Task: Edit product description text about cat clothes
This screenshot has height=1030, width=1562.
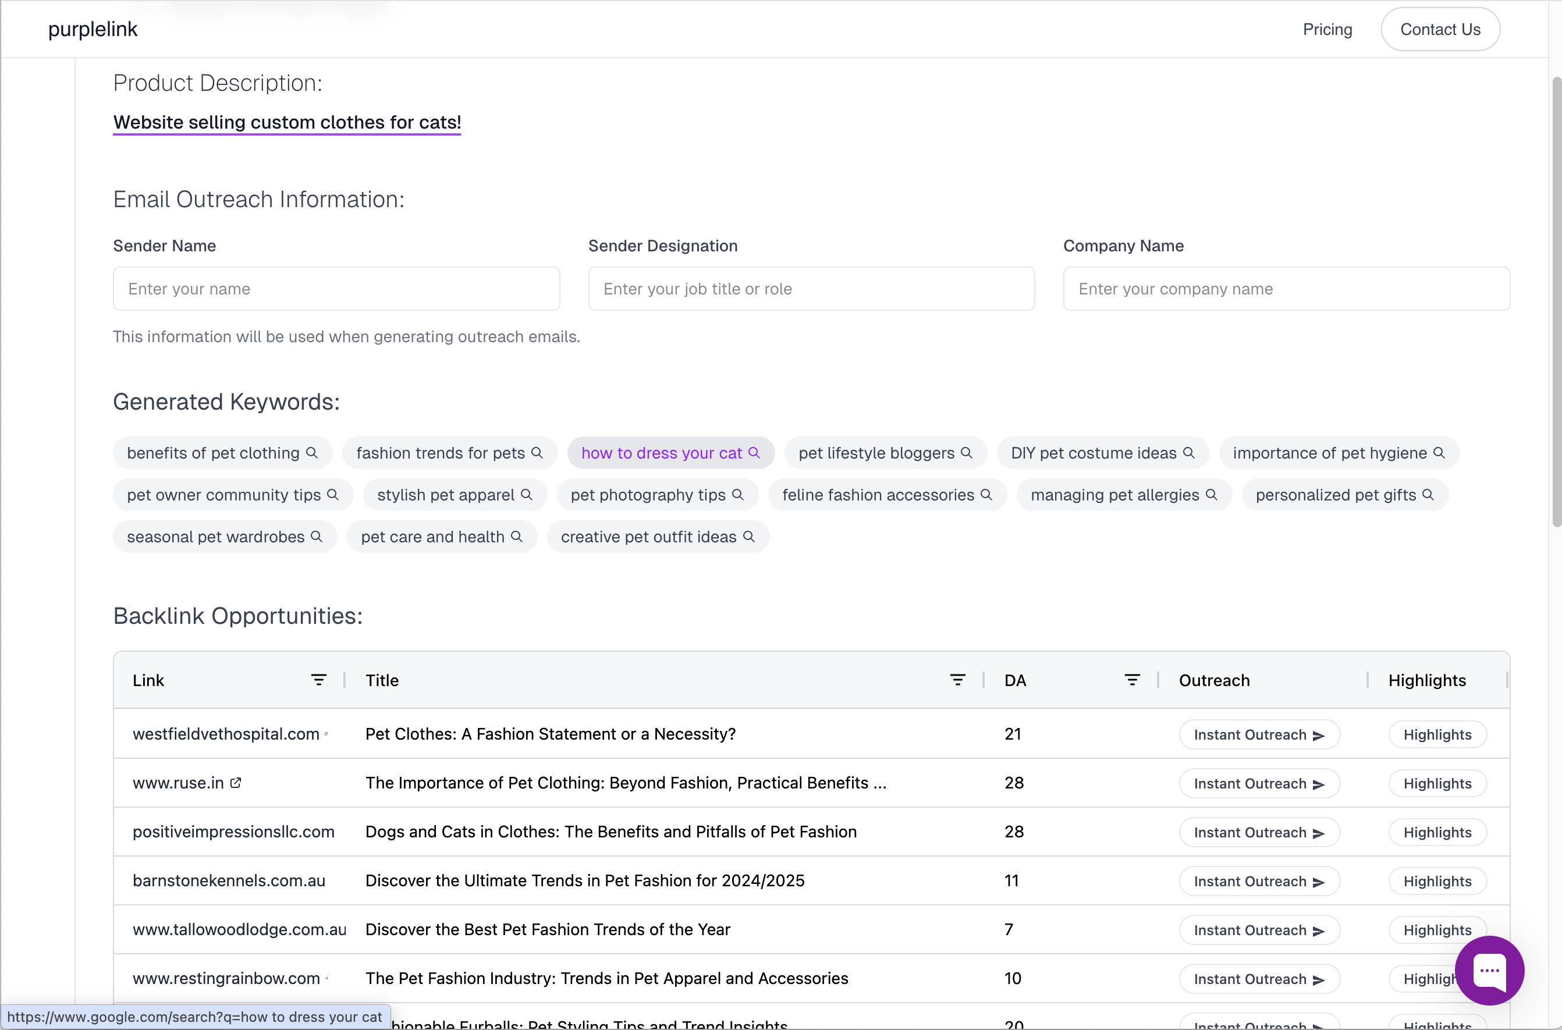Action: [287, 122]
